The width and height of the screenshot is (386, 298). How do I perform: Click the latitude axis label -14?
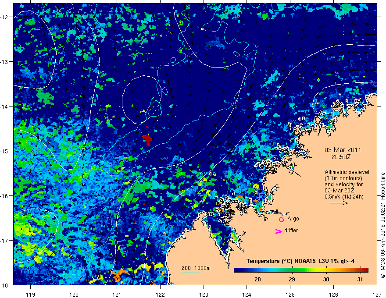(x=4, y=106)
